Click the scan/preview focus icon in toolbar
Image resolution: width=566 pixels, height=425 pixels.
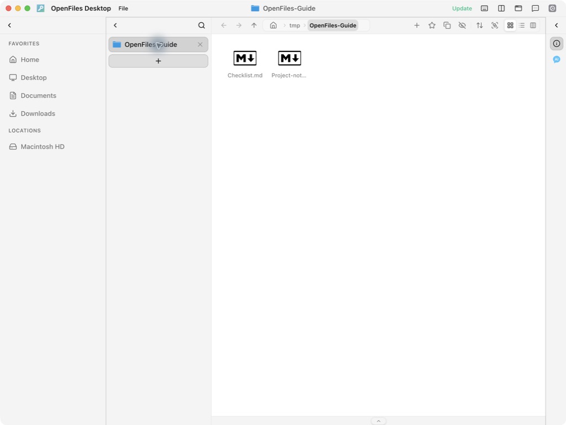pos(495,25)
